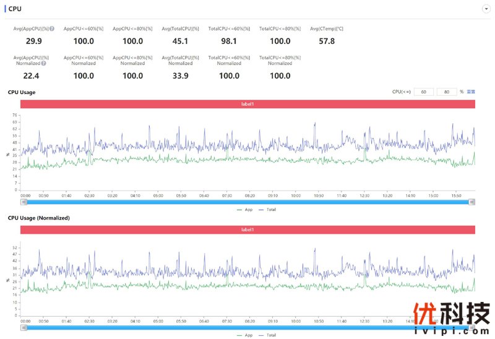Toggle Total series in Normalized chart legend
This screenshot has width=495, height=339.
click(267, 335)
